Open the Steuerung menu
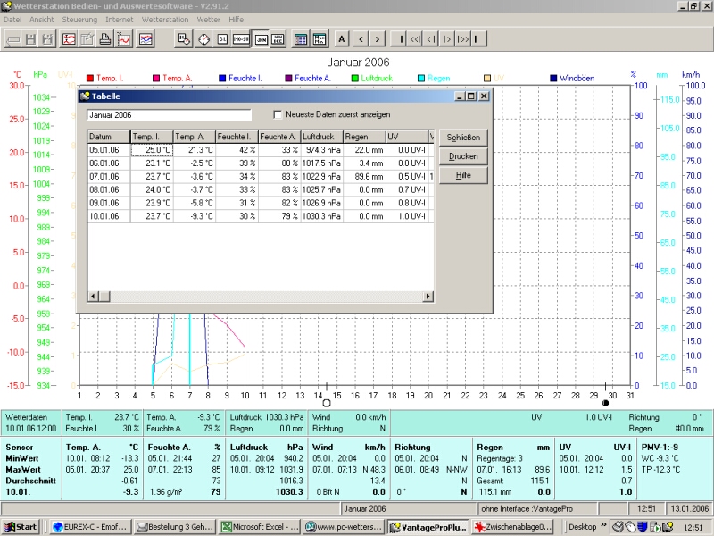This screenshot has height=536, width=714. [x=79, y=19]
